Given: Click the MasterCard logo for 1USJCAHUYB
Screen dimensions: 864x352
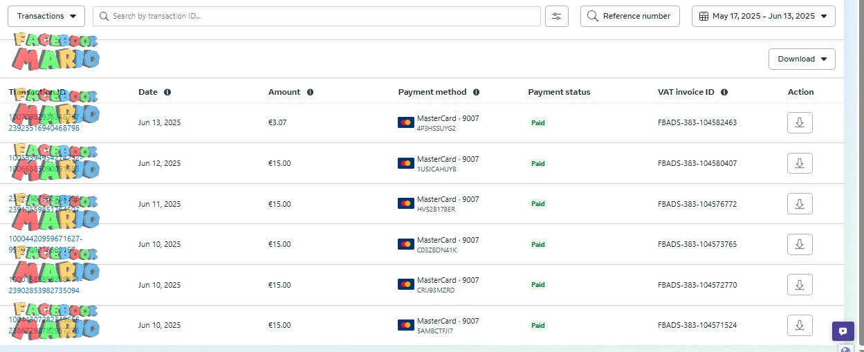Looking at the screenshot, I should pyautogui.click(x=406, y=163).
